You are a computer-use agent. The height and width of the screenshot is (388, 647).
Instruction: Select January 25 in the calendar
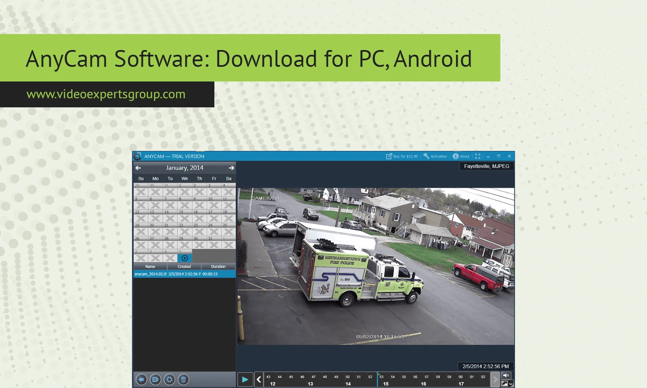[229, 229]
